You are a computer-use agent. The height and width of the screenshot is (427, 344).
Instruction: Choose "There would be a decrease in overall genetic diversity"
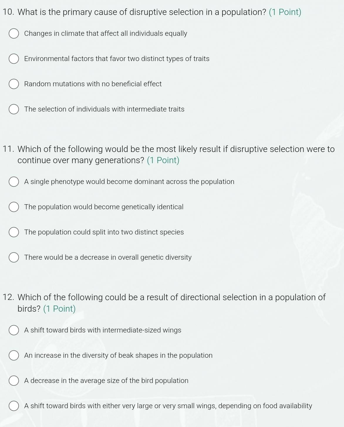[14, 258]
